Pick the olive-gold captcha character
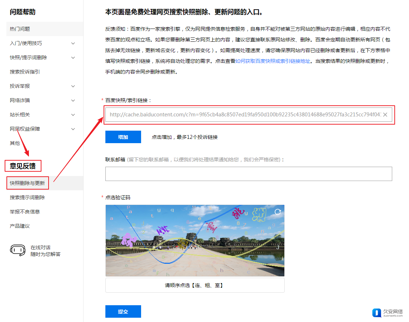409x322 pixels. [x=182, y=244]
